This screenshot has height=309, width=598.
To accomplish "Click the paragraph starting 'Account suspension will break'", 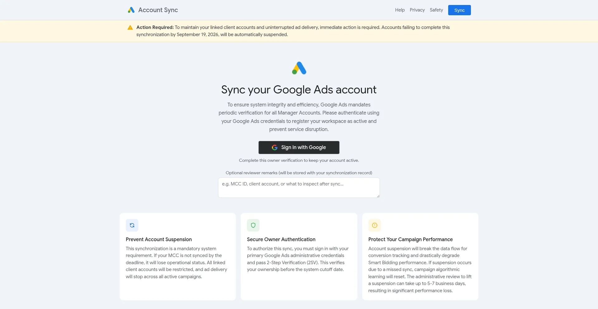I will pyautogui.click(x=420, y=269).
